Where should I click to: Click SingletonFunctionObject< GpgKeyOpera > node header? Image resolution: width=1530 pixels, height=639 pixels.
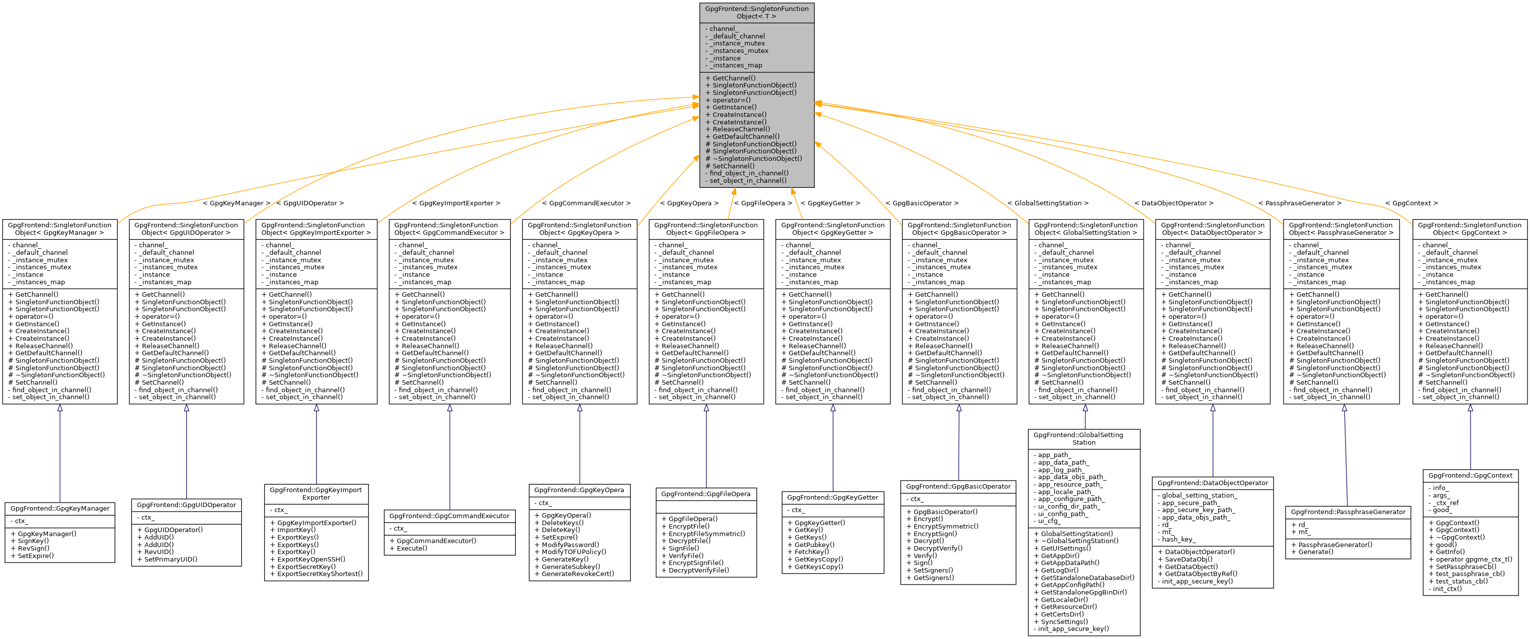click(x=579, y=229)
